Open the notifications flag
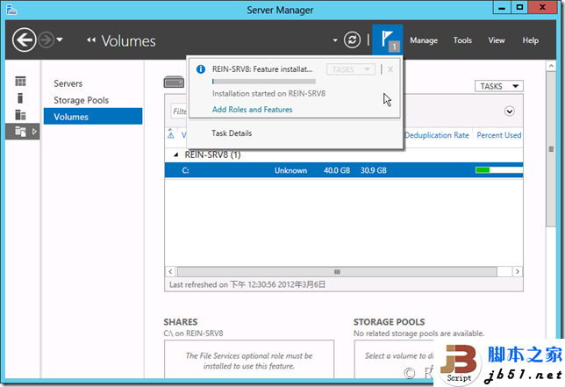The image size is (565, 387). pos(387,39)
